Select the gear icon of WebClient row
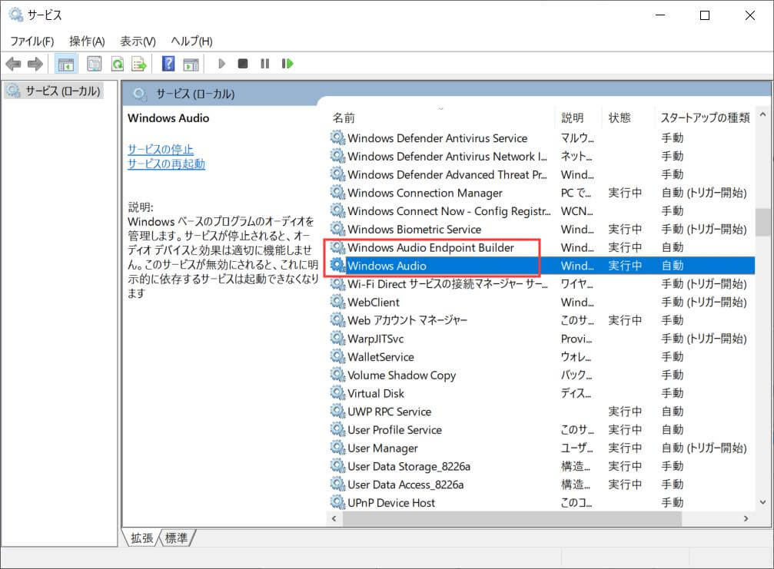The width and height of the screenshot is (774, 569). 337,302
